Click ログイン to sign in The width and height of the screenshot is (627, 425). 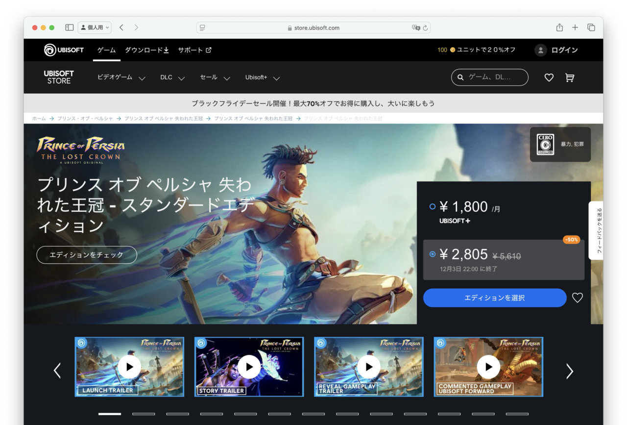click(565, 50)
